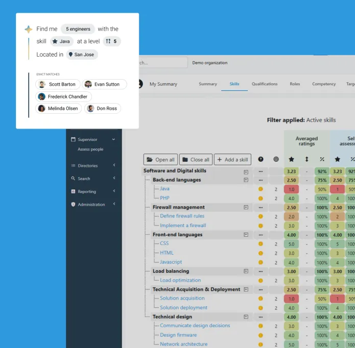355x348 pixels.
Task: Click the yellow status dot for PHP
Action: coord(261,198)
